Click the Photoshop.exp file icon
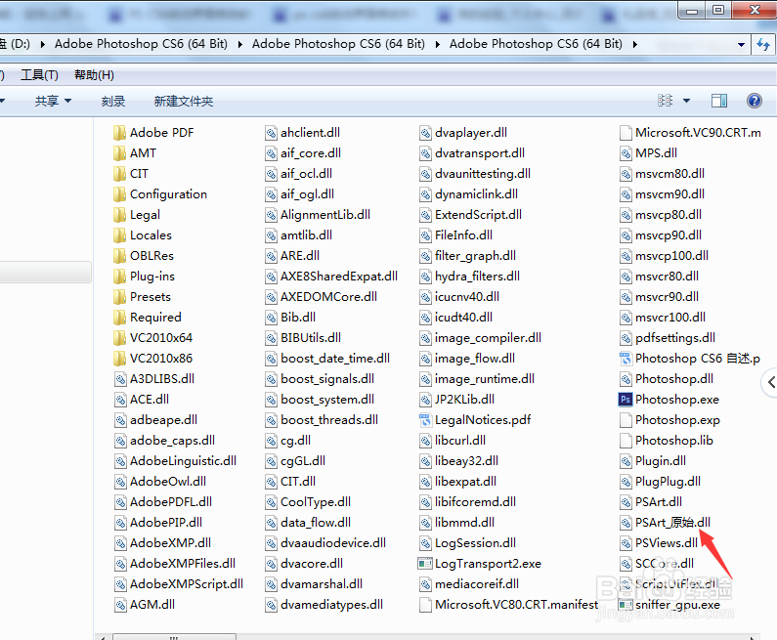Viewport: 777px width, 640px height. (626, 420)
